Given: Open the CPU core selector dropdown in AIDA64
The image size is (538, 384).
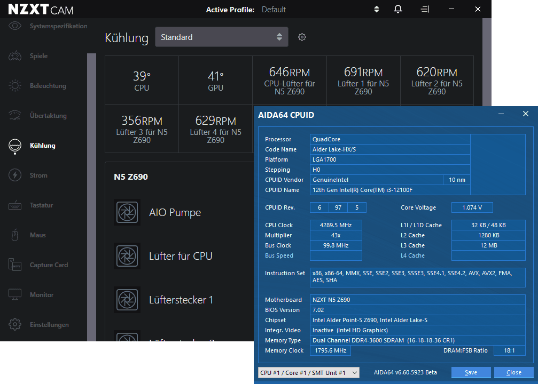Looking at the screenshot, I should [x=308, y=373].
